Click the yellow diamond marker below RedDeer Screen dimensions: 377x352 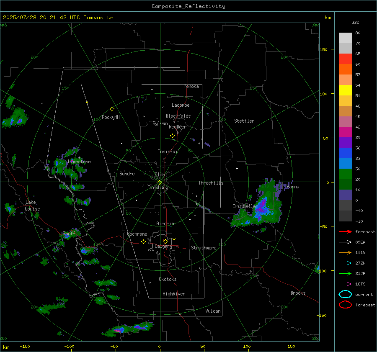tap(172, 136)
